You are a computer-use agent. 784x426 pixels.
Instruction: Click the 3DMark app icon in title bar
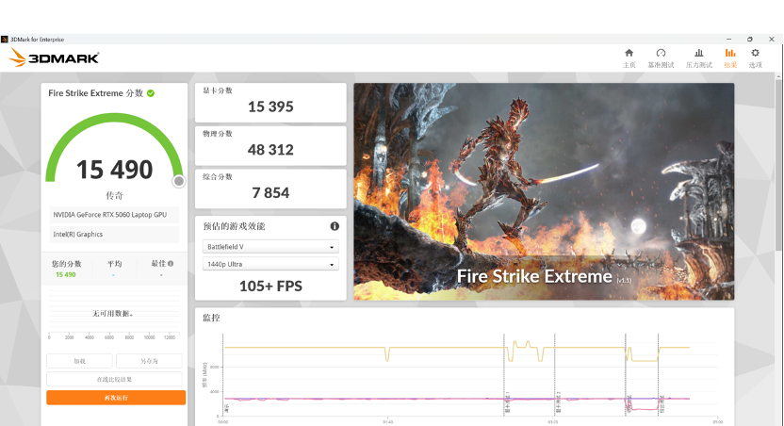pyautogui.click(x=5, y=39)
